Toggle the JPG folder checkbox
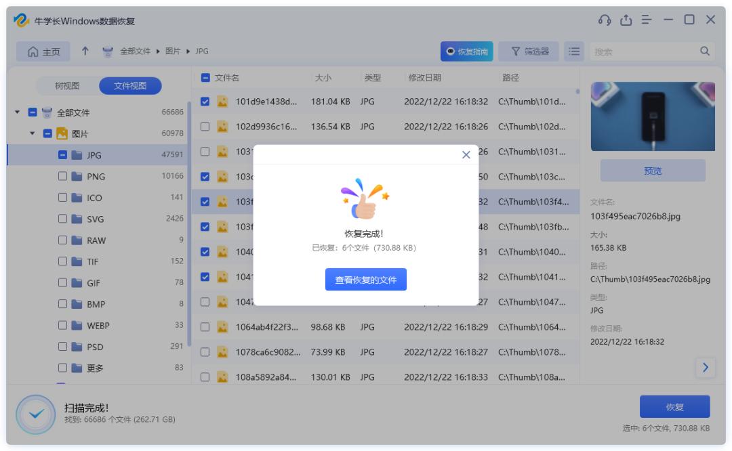 click(62, 155)
